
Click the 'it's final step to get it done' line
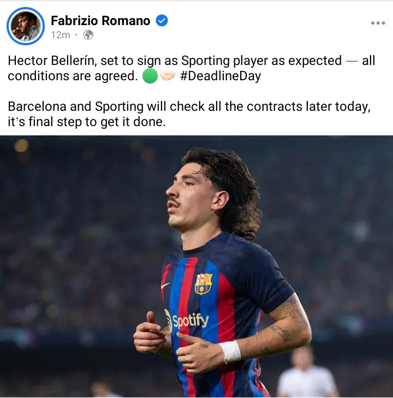87,122
